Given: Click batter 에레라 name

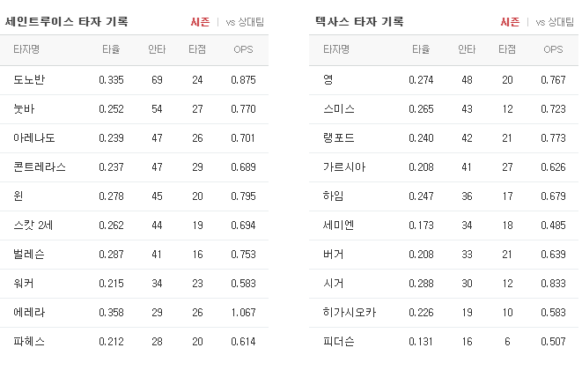Looking at the screenshot, I should point(29,312).
